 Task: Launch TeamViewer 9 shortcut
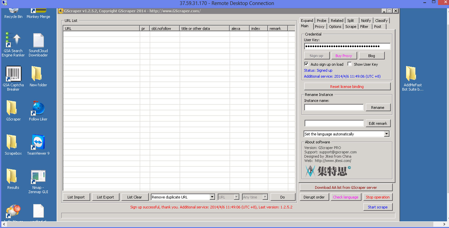pyautogui.click(x=38, y=145)
